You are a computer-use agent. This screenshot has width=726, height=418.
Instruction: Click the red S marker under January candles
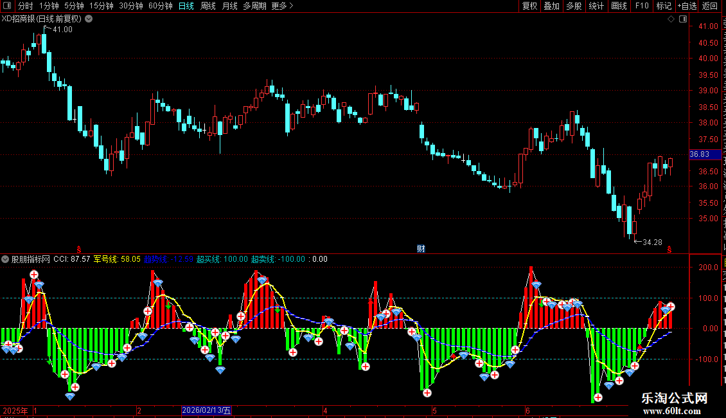pyautogui.click(x=79, y=250)
